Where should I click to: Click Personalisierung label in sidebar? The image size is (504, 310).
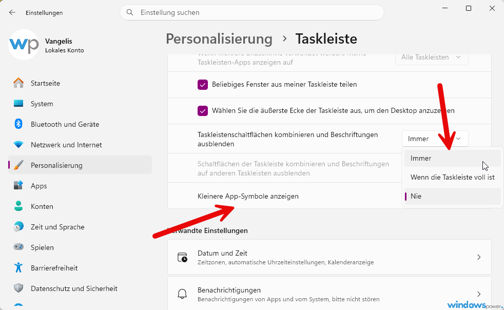[56, 165]
